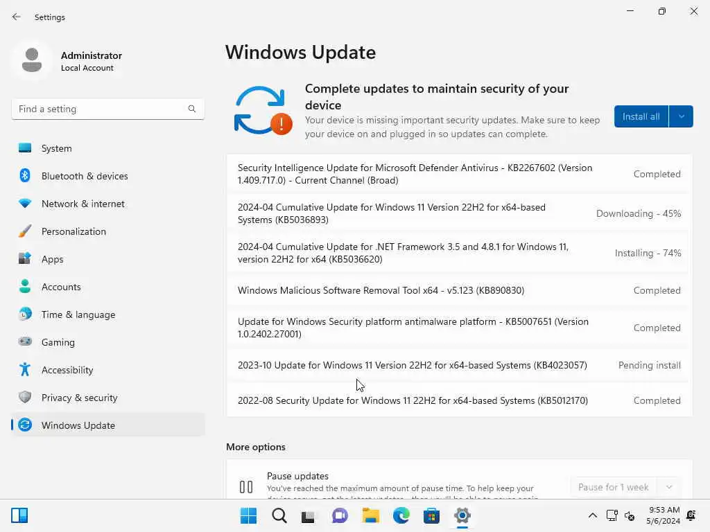Screen dimensions: 710x532
Task: Open Privacy & security settings
Action: [108, 398]
